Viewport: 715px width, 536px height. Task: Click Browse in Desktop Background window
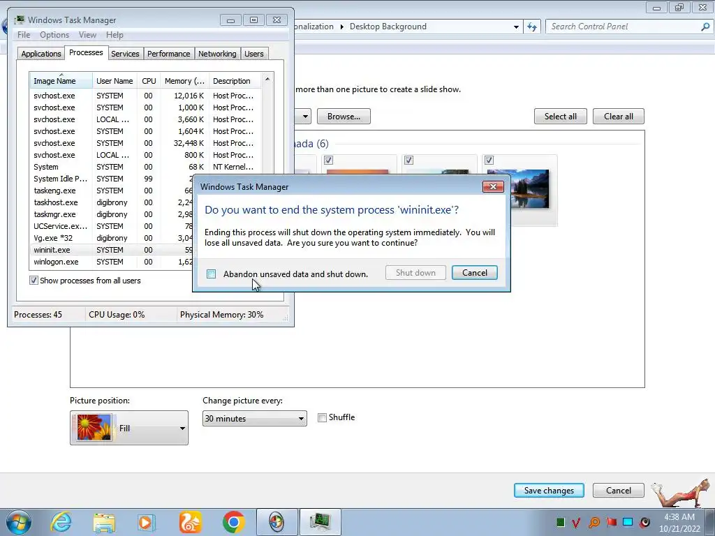click(x=344, y=117)
